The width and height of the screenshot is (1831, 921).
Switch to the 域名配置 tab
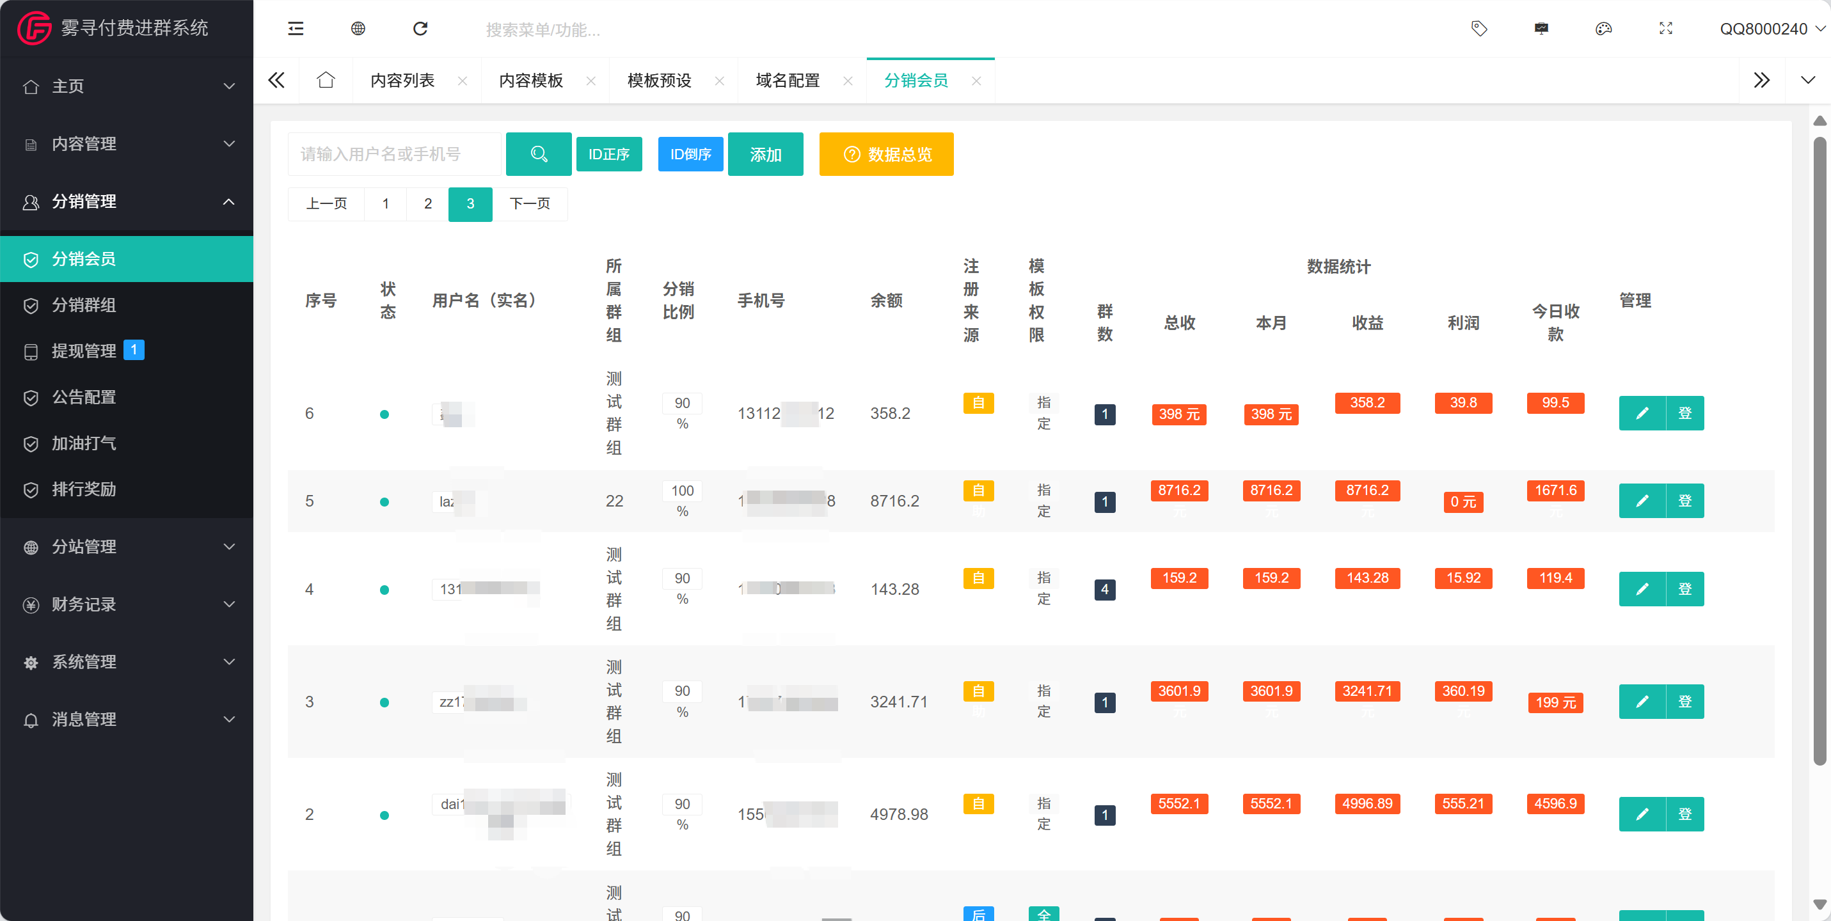click(788, 81)
